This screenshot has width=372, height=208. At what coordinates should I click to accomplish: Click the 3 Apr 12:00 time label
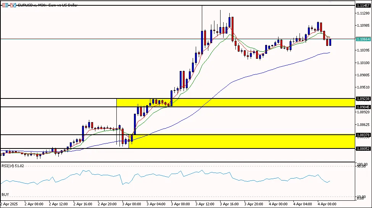coord(205,204)
